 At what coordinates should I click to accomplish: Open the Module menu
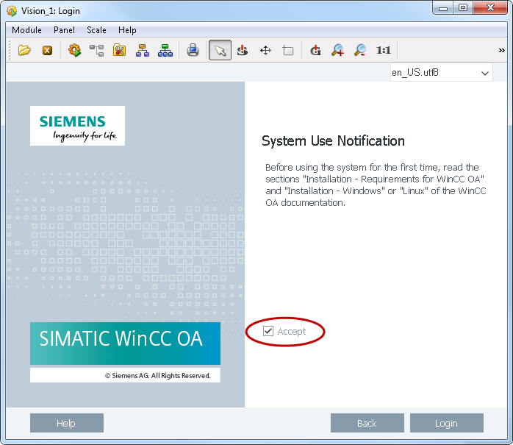click(x=27, y=30)
